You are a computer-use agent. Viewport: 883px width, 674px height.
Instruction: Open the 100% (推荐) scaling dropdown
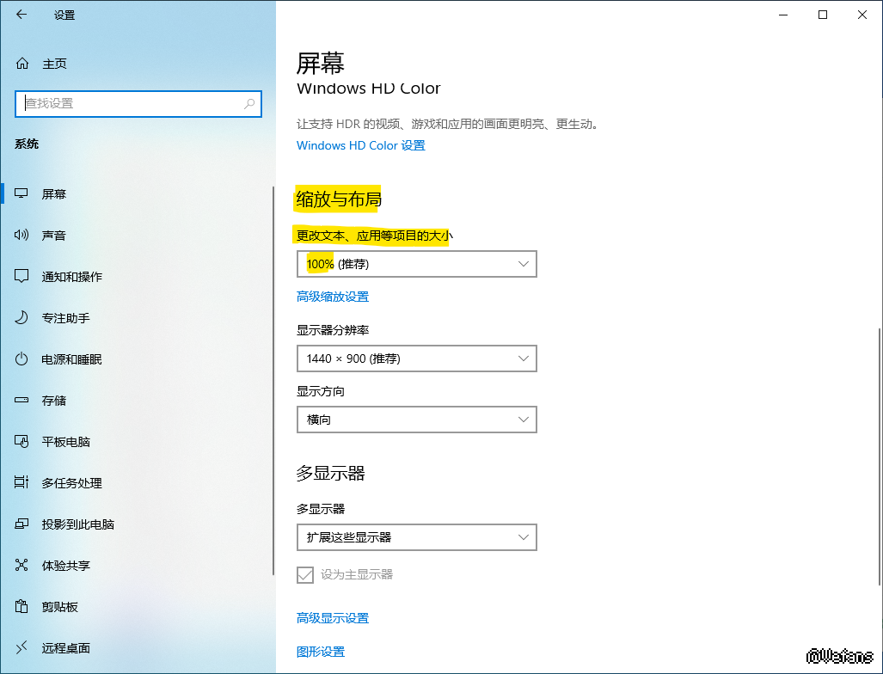pyautogui.click(x=417, y=264)
